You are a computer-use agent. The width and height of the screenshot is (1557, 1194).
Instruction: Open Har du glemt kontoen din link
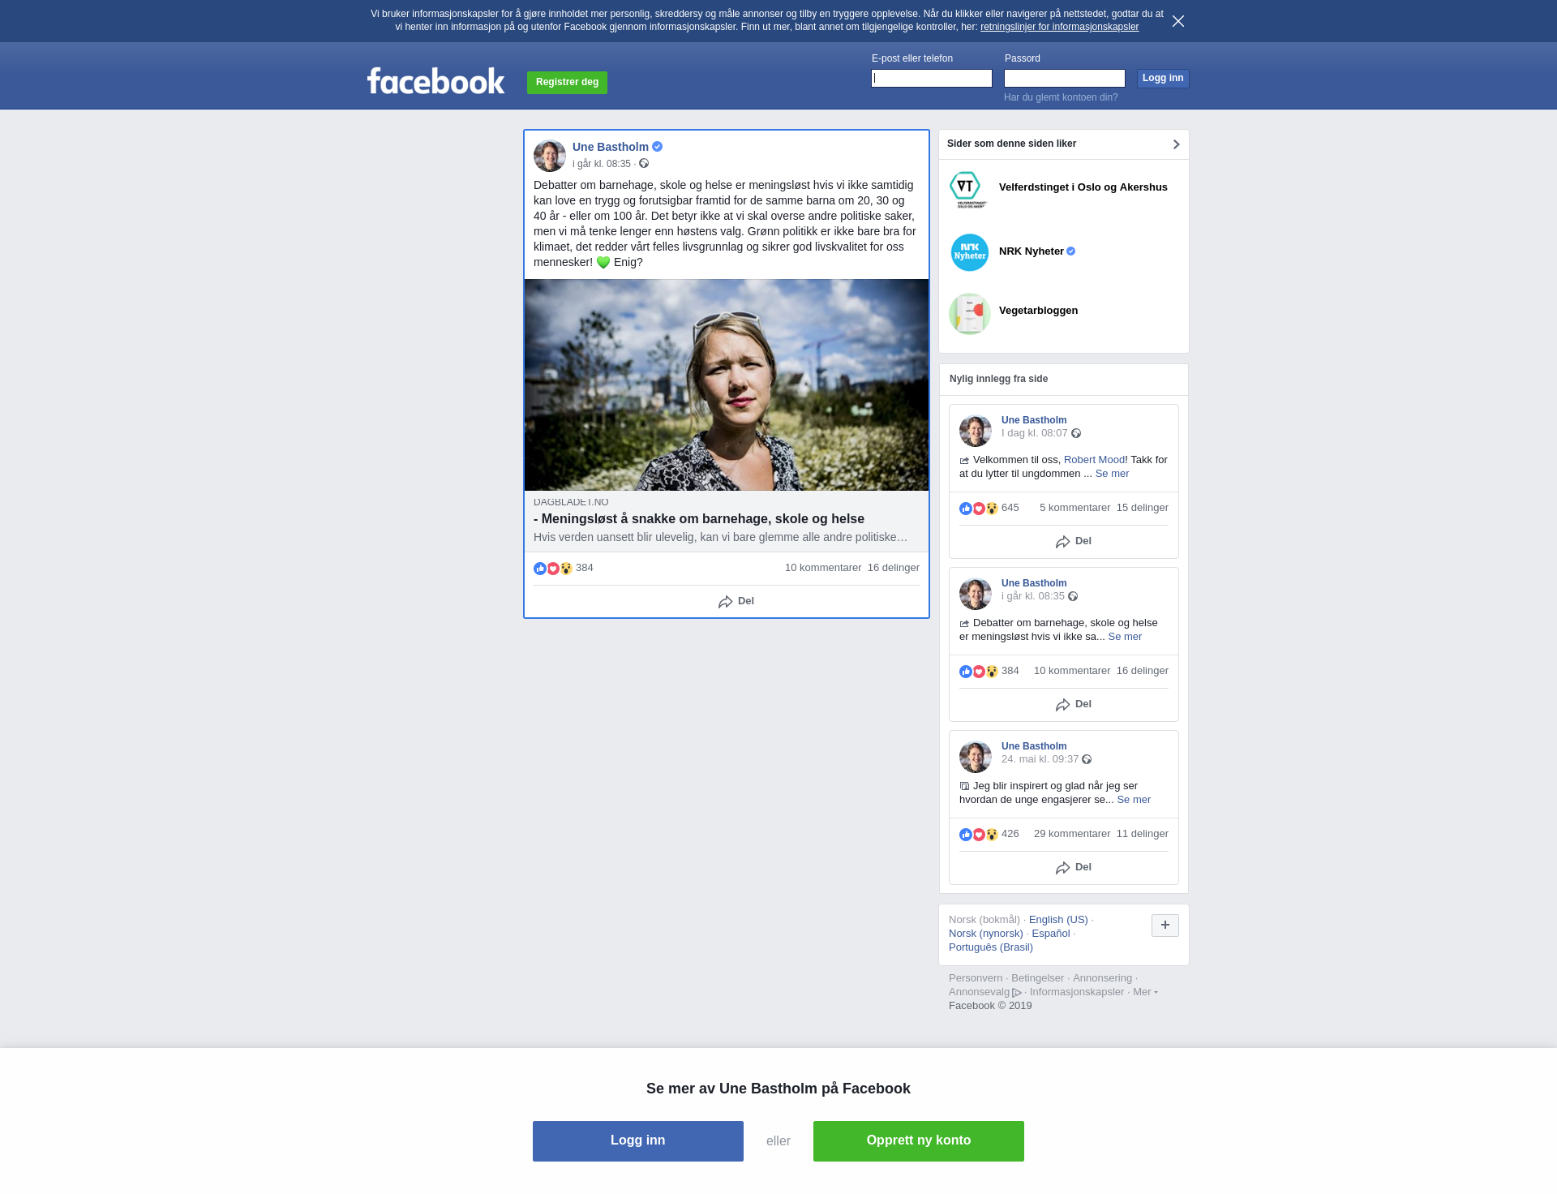[x=1061, y=97]
